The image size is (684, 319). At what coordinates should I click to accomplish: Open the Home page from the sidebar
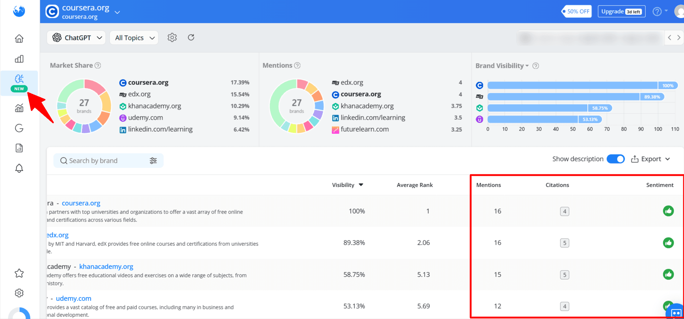[19, 38]
